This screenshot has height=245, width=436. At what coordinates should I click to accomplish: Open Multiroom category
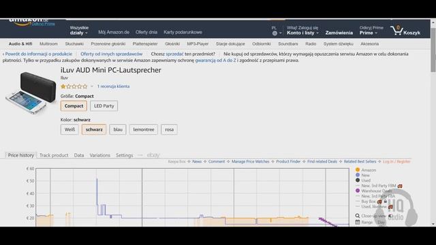[x=48, y=44]
